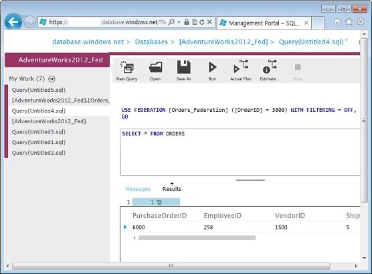Go forward with the browser forward arrow
The width and height of the screenshot is (372, 274).
pyautogui.click(x=29, y=22)
